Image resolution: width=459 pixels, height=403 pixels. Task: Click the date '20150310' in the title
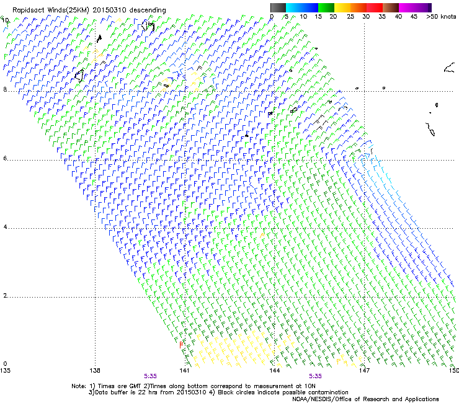click(x=110, y=10)
